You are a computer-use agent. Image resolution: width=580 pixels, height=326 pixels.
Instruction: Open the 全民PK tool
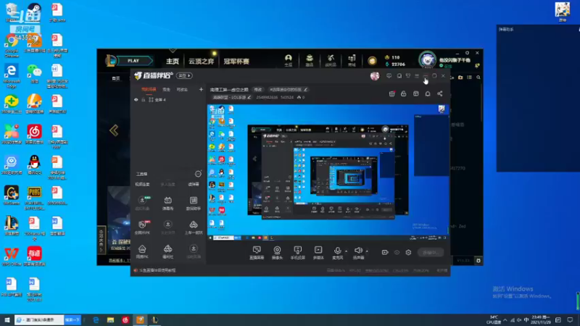[x=142, y=227]
